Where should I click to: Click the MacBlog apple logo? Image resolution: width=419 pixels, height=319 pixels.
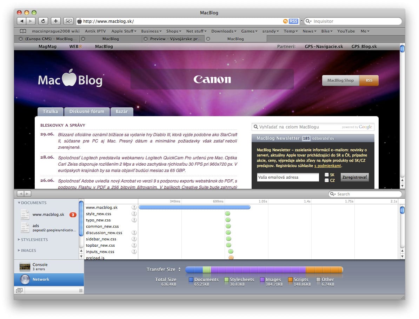pyautogui.click(x=69, y=78)
